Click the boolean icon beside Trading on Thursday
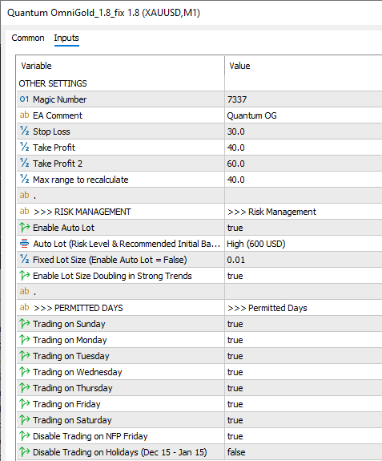This screenshot has height=461, width=382. pos(24,387)
